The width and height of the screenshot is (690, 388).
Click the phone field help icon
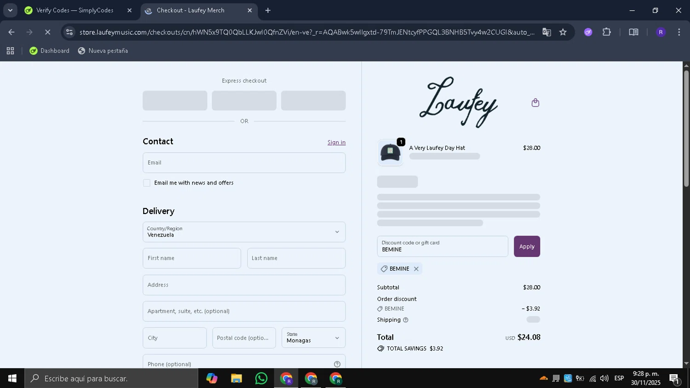pyautogui.click(x=337, y=364)
